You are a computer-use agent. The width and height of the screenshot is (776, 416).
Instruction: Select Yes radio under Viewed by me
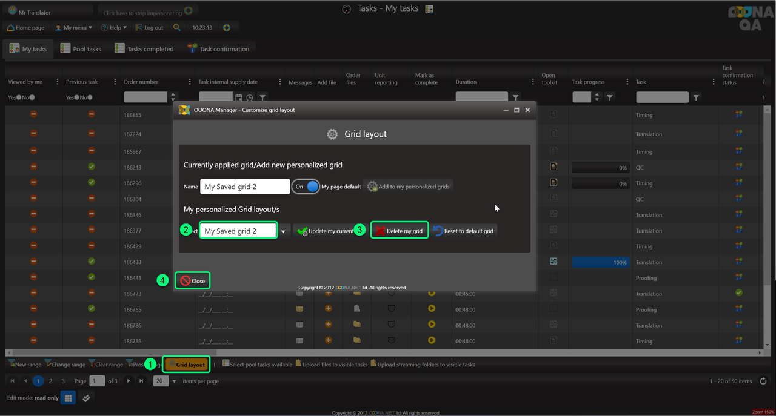[x=19, y=97]
